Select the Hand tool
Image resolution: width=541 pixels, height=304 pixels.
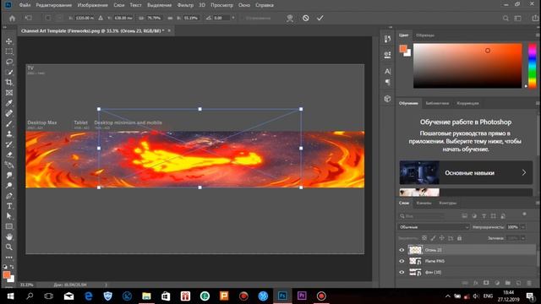click(9, 236)
